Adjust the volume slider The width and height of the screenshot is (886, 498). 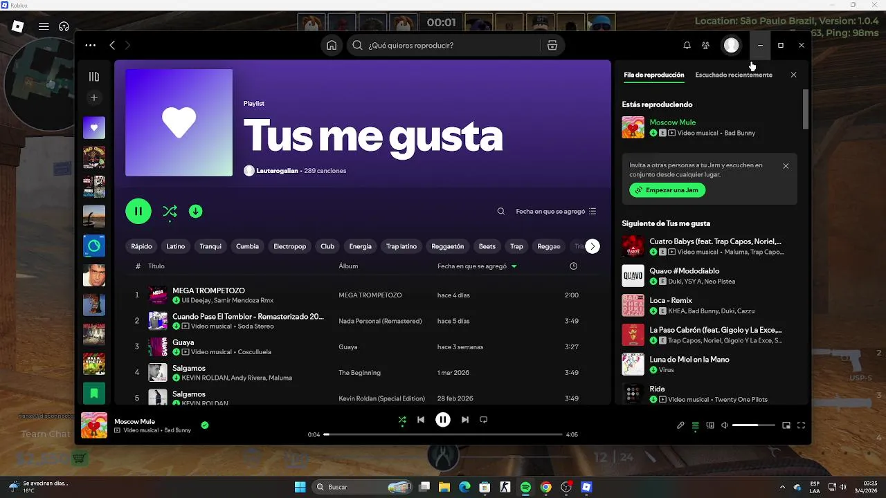754,425
